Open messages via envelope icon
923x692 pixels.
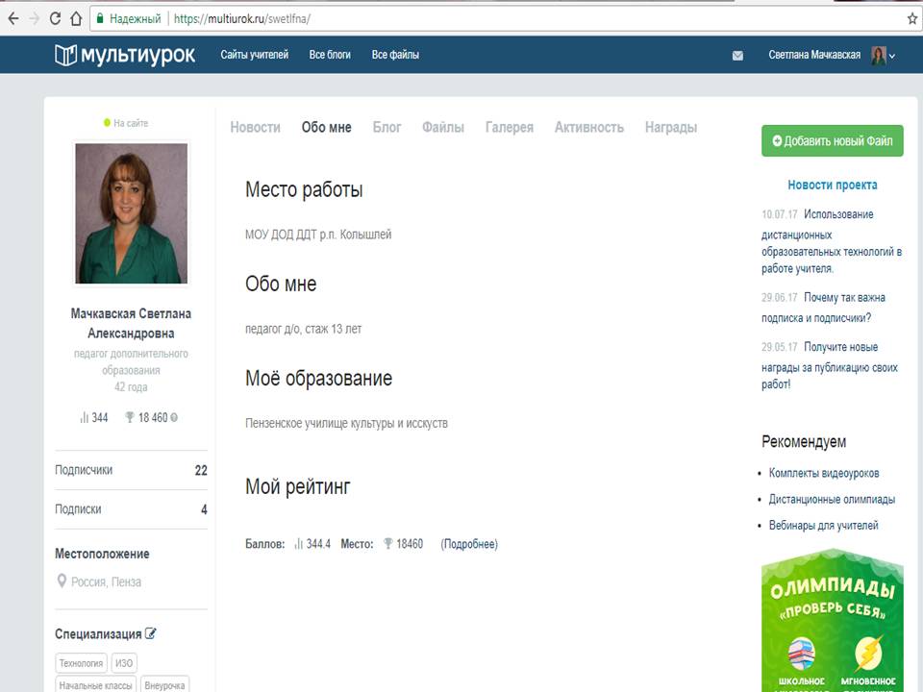(737, 56)
